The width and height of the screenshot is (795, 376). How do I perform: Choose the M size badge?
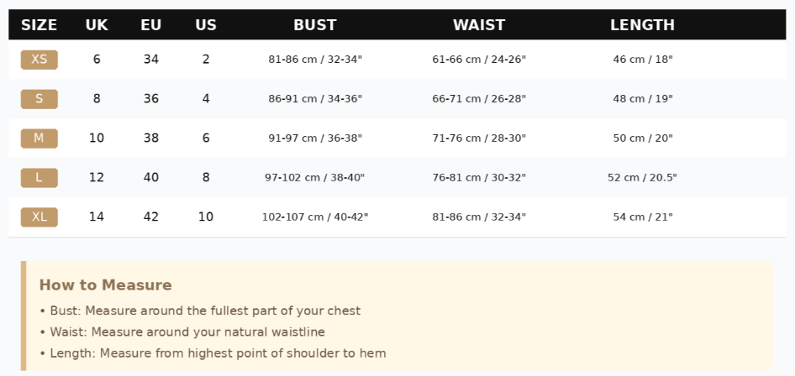tap(39, 138)
